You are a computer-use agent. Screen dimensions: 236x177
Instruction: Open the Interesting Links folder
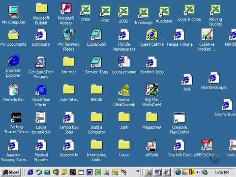click(x=96, y=145)
